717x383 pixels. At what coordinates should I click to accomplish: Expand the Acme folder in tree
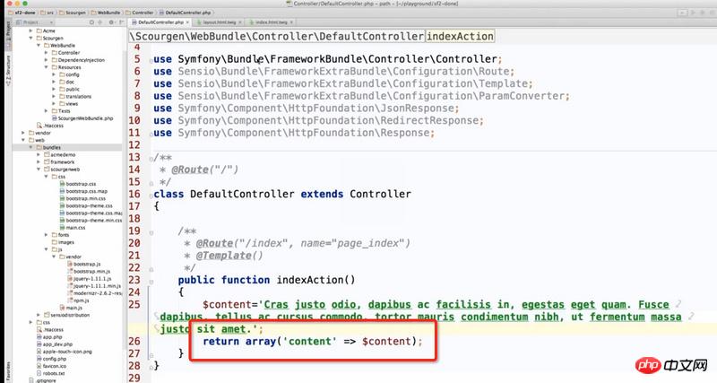coord(31,30)
